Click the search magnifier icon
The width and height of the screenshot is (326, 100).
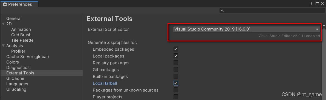pos(222,11)
